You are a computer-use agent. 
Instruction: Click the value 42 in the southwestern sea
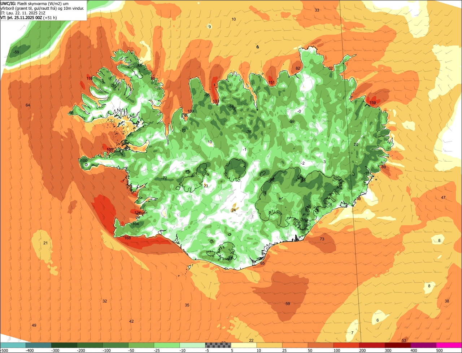(131, 321)
